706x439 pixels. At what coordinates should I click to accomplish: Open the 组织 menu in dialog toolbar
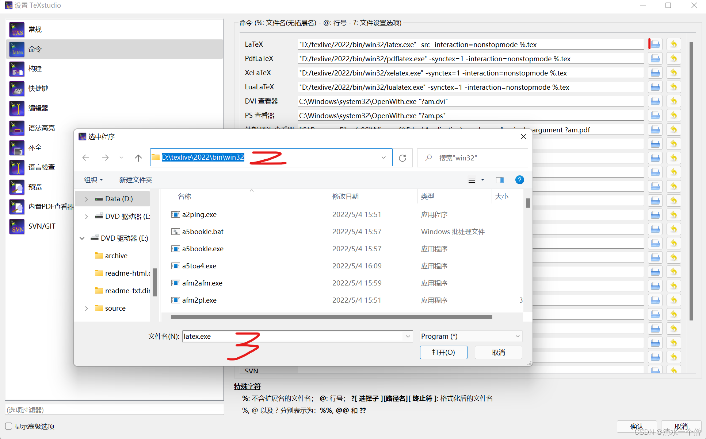(x=93, y=180)
